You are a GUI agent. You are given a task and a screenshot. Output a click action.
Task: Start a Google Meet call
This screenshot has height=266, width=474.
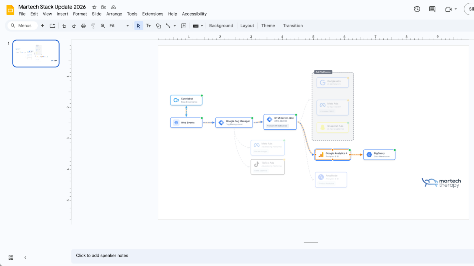click(x=448, y=9)
